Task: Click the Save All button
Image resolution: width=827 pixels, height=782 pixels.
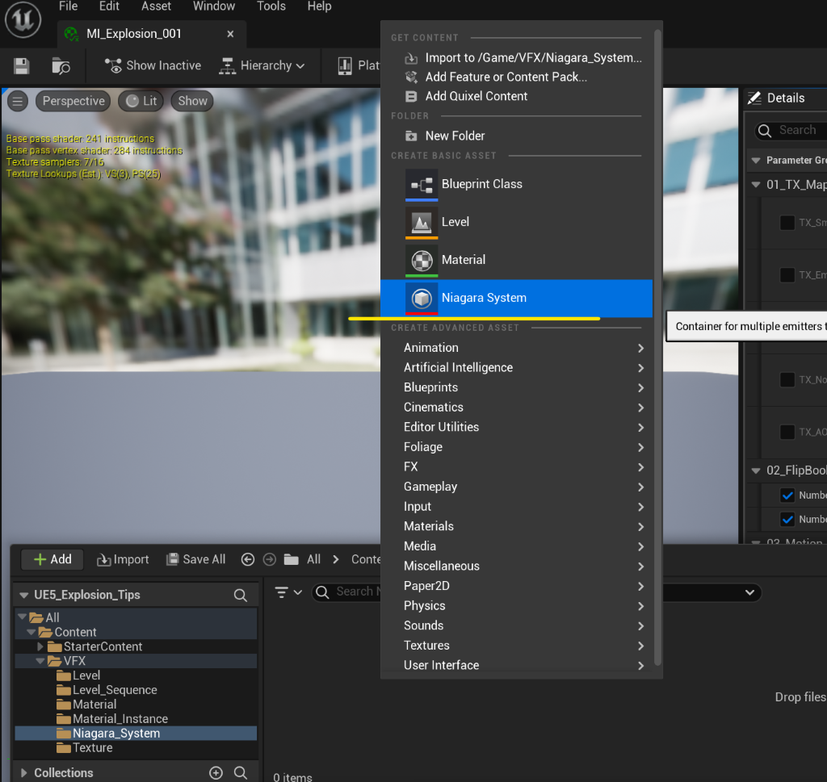Action: pyautogui.click(x=195, y=559)
